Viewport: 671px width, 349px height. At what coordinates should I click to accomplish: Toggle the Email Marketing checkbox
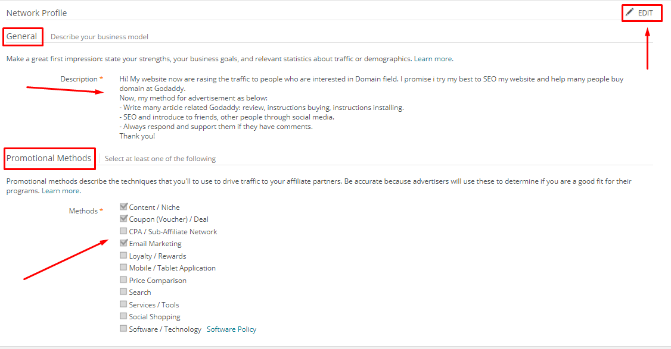click(123, 243)
